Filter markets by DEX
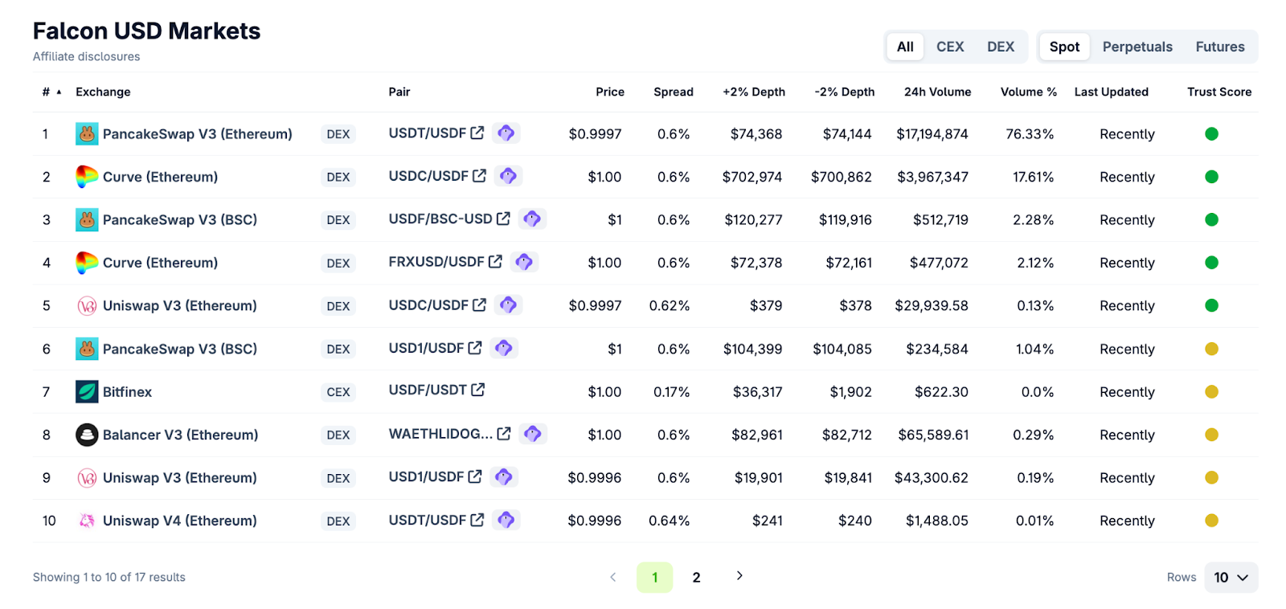Screen dimensions: 1286x609 point(1001,47)
